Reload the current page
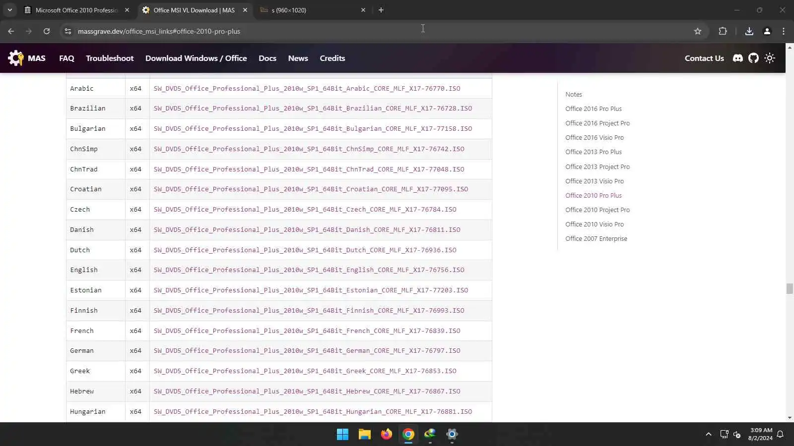Image resolution: width=794 pixels, height=446 pixels. pos(47,31)
